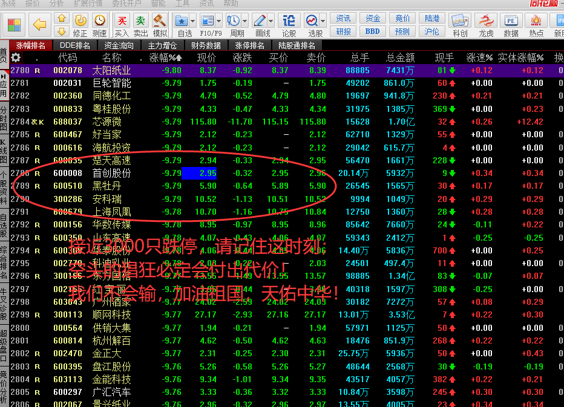Screen dimensions: 564x407
Task: Sort by the 总金额 column header
Action: pyautogui.click(x=401, y=58)
